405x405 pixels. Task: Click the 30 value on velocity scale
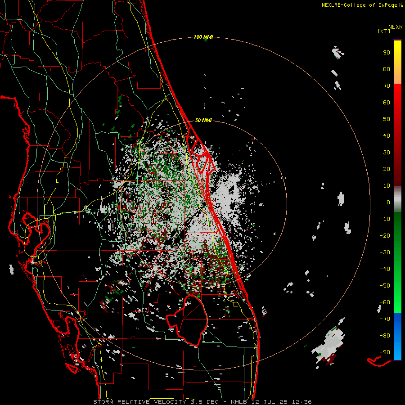point(387,153)
